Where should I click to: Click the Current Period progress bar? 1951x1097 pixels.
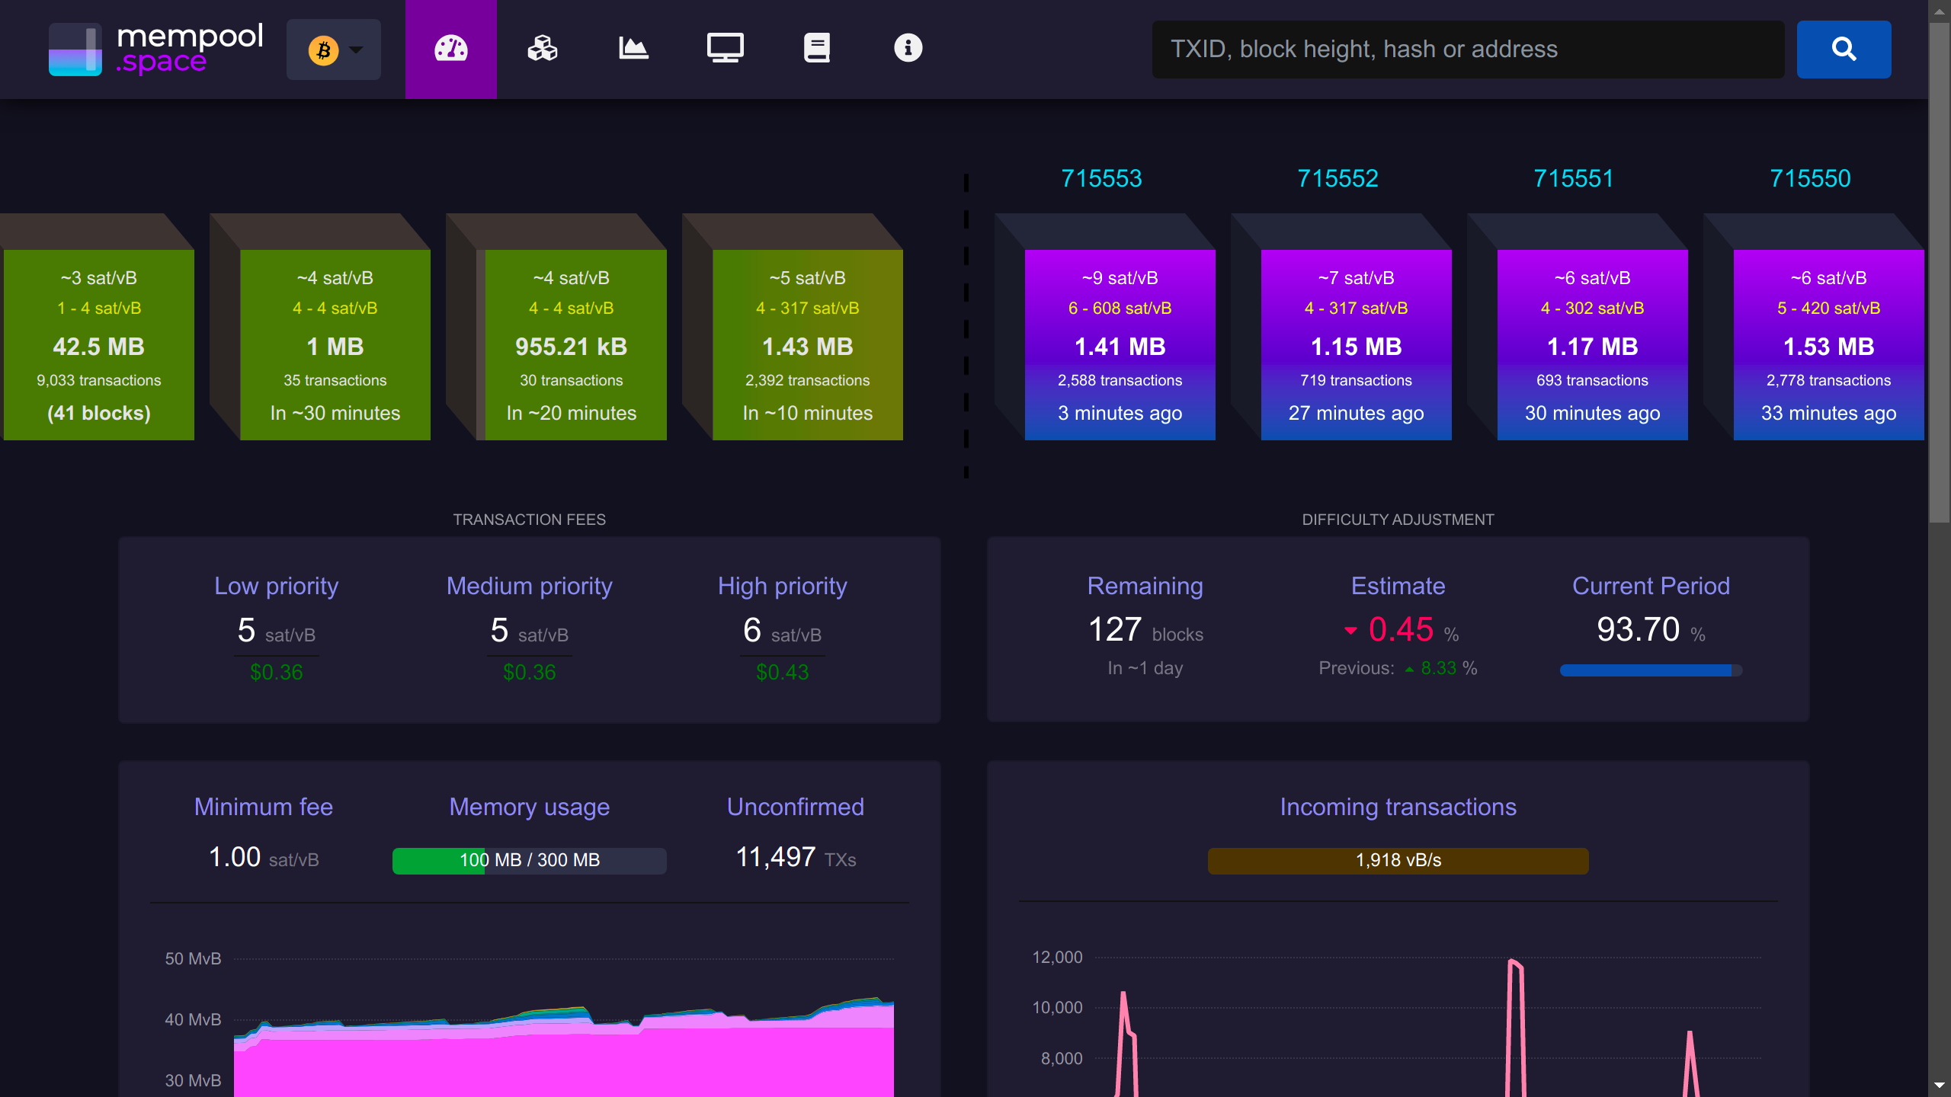click(x=1651, y=670)
